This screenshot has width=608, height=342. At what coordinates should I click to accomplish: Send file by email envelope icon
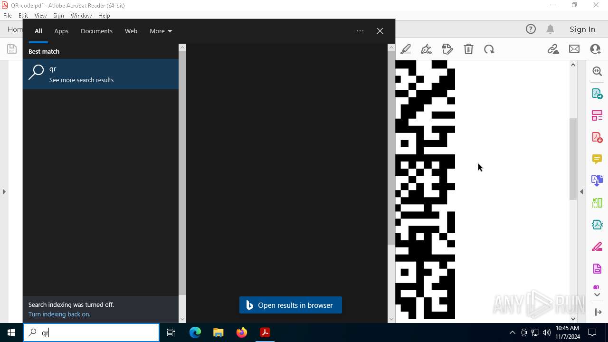(x=574, y=49)
